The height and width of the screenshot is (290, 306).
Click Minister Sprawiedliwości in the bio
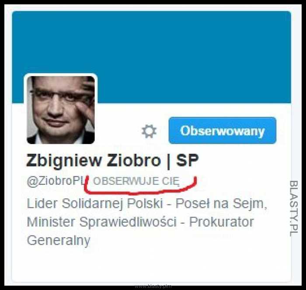coord(101,222)
